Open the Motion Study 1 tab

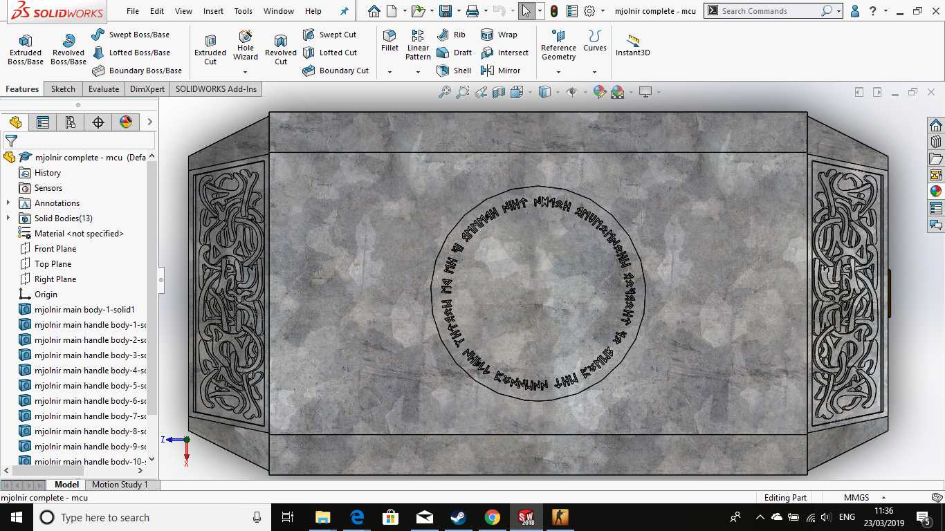pyautogui.click(x=120, y=485)
